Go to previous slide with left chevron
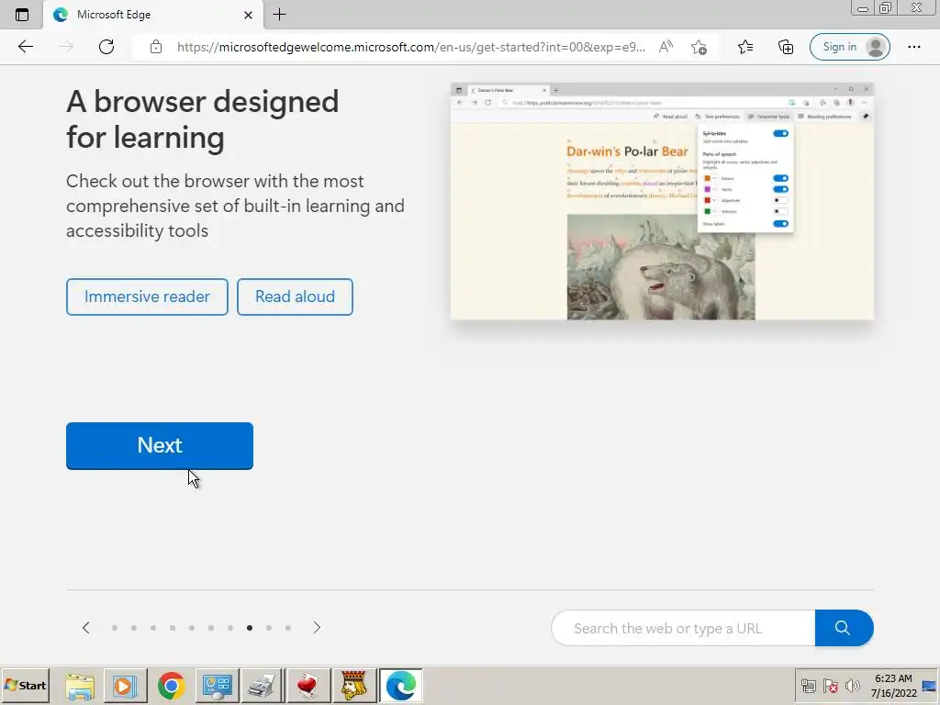Image resolution: width=940 pixels, height=705 pixels. click(85, 628)
